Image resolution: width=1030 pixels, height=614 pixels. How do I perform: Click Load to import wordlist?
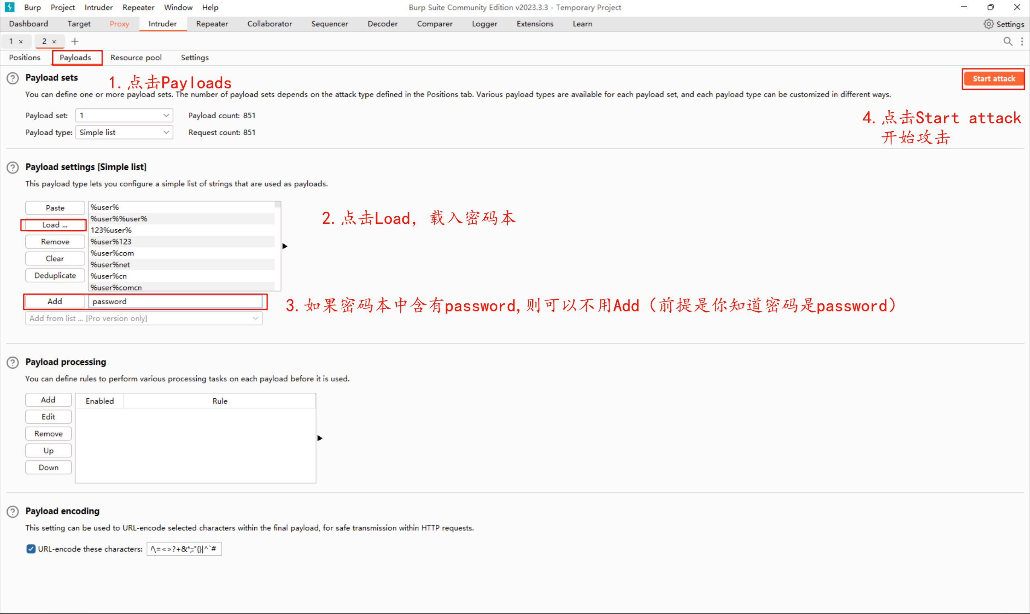pyautogui.click(x=55, y=225)
